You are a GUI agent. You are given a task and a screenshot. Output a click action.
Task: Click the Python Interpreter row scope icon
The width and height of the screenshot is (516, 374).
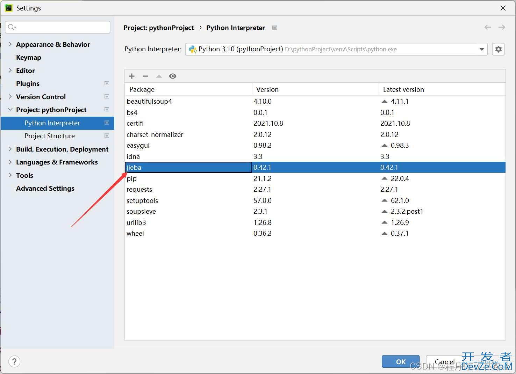107,123
